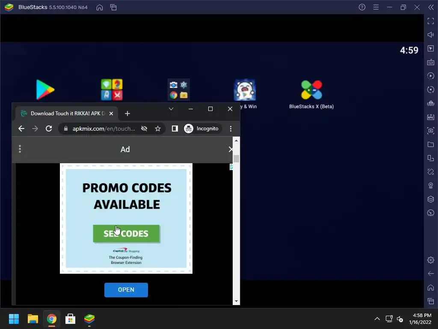
Task: Open Chrome three-dot menu
Action: [x=231, y=129]
